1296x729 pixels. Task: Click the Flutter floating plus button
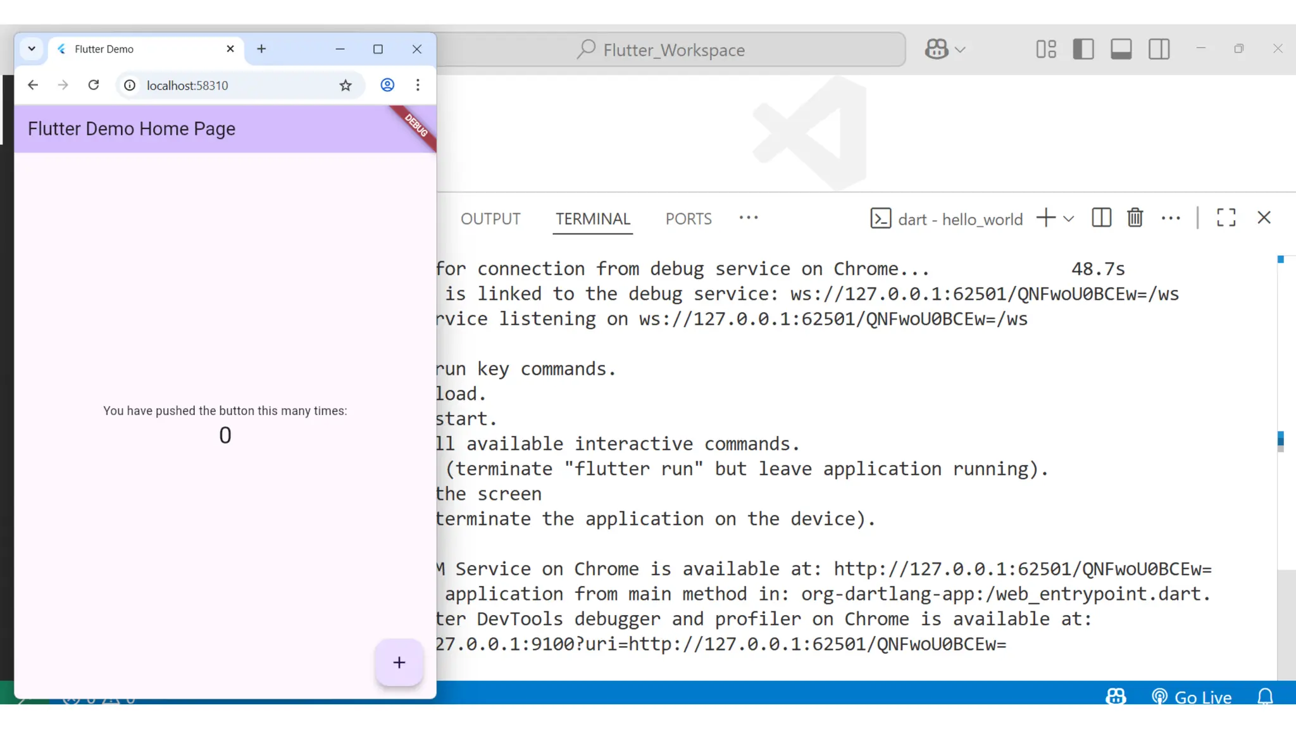coord(399,662)
